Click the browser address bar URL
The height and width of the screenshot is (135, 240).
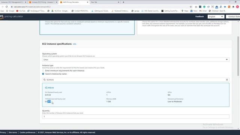click(32, 7)
